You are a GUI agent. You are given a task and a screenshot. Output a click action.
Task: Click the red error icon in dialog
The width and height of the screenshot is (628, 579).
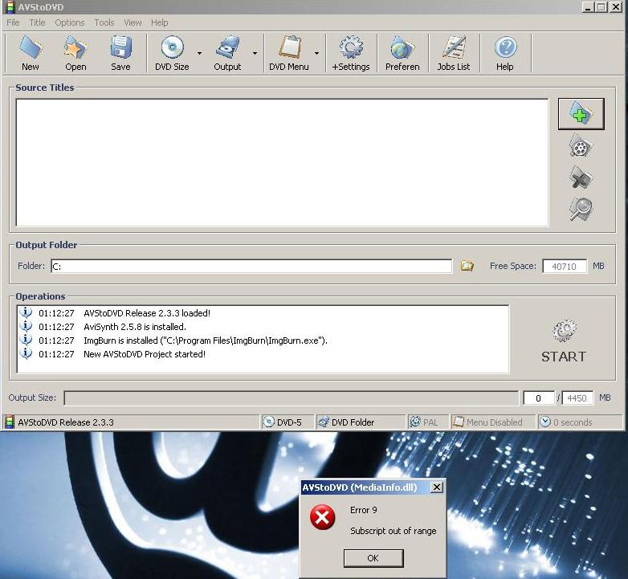tap(322, 517)
